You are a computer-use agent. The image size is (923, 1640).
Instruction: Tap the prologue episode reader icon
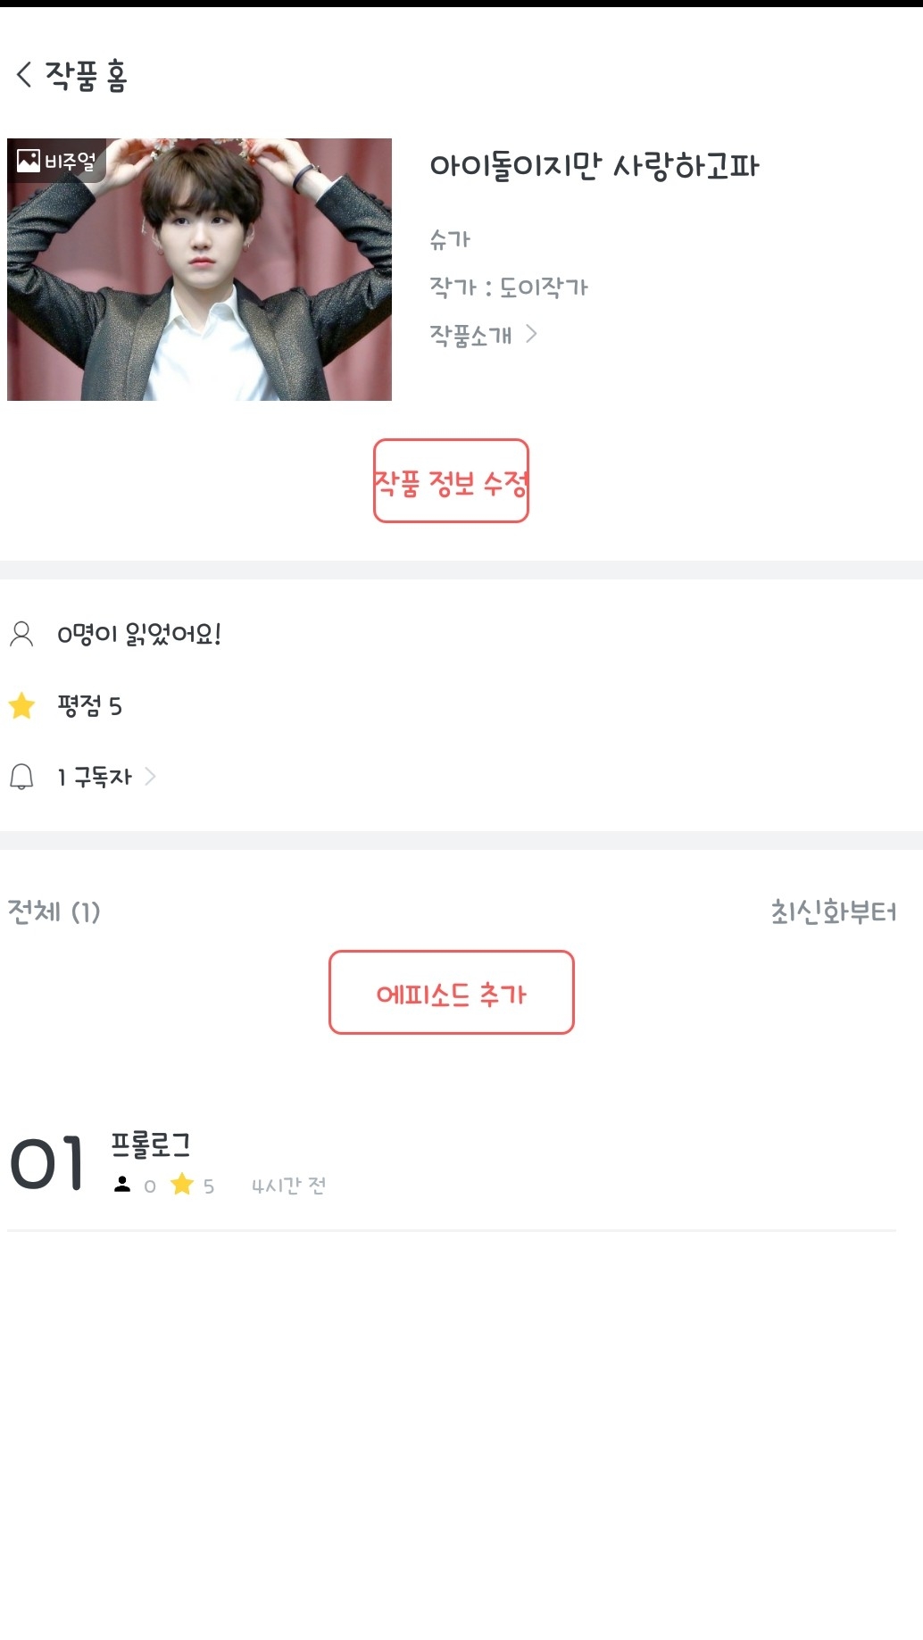click(x=122, y=1185)
